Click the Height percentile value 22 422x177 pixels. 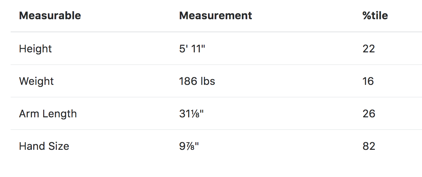369,49
